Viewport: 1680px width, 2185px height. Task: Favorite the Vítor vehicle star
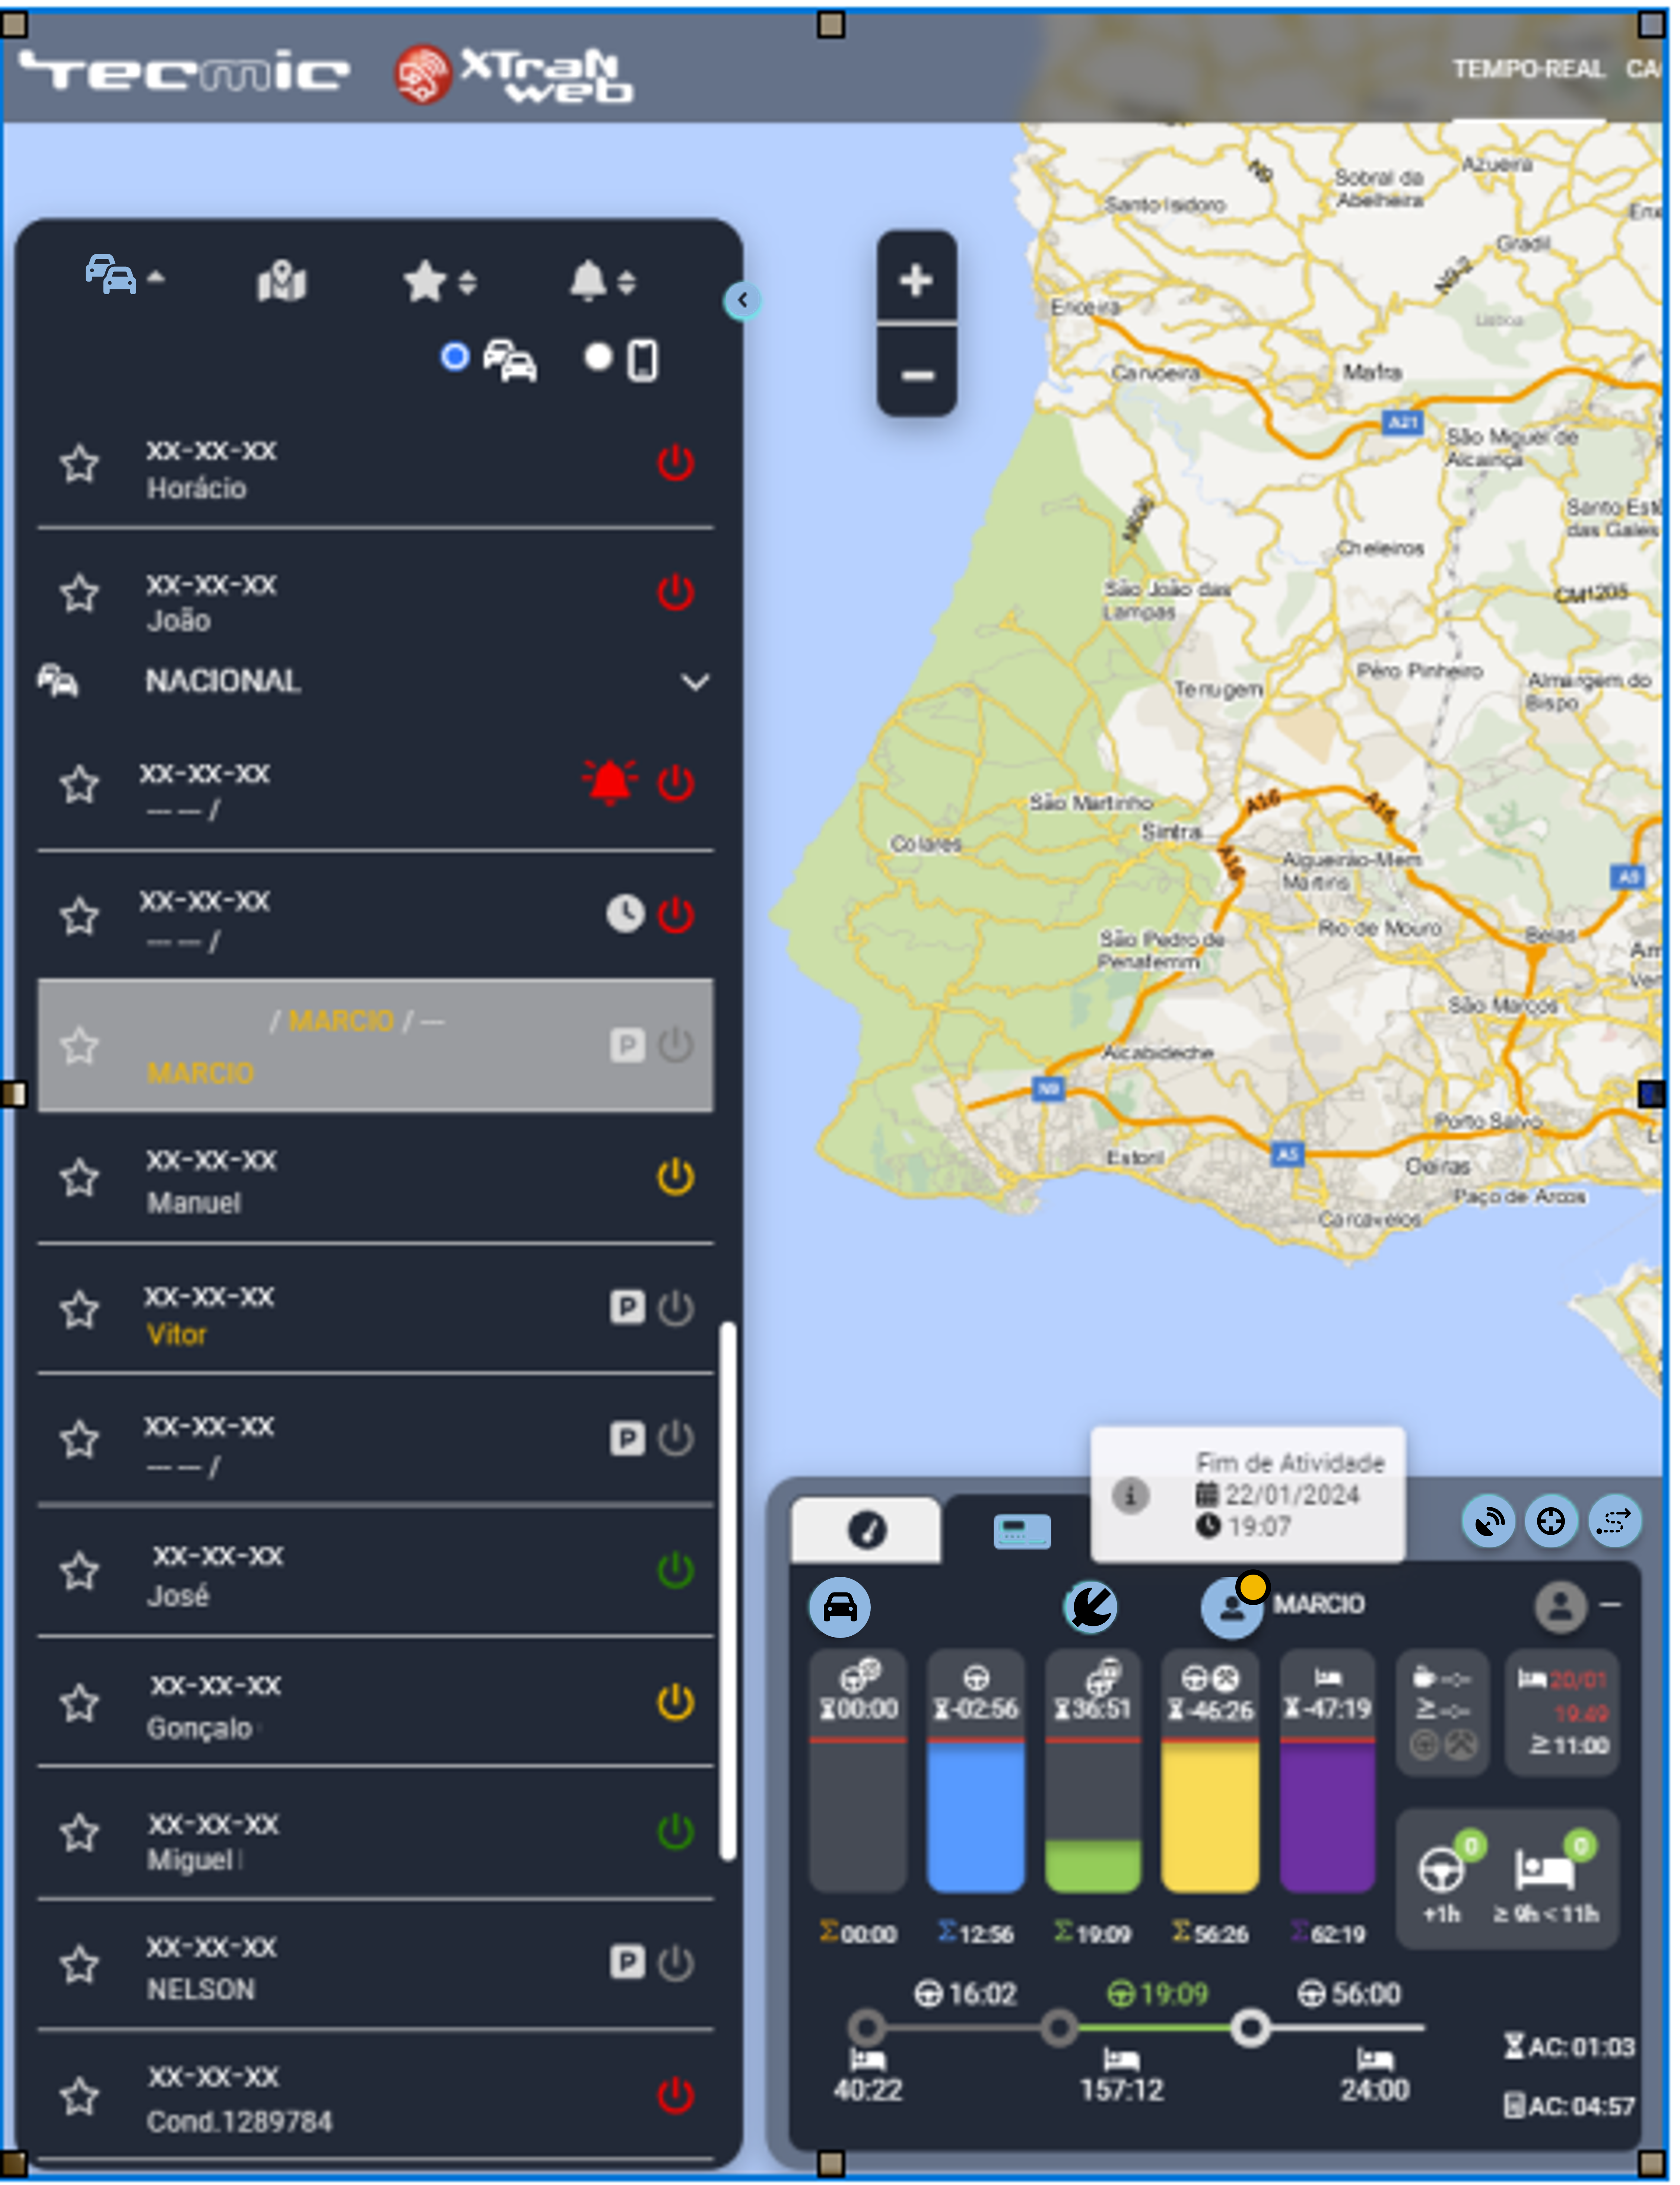(x=79, y=1310)
